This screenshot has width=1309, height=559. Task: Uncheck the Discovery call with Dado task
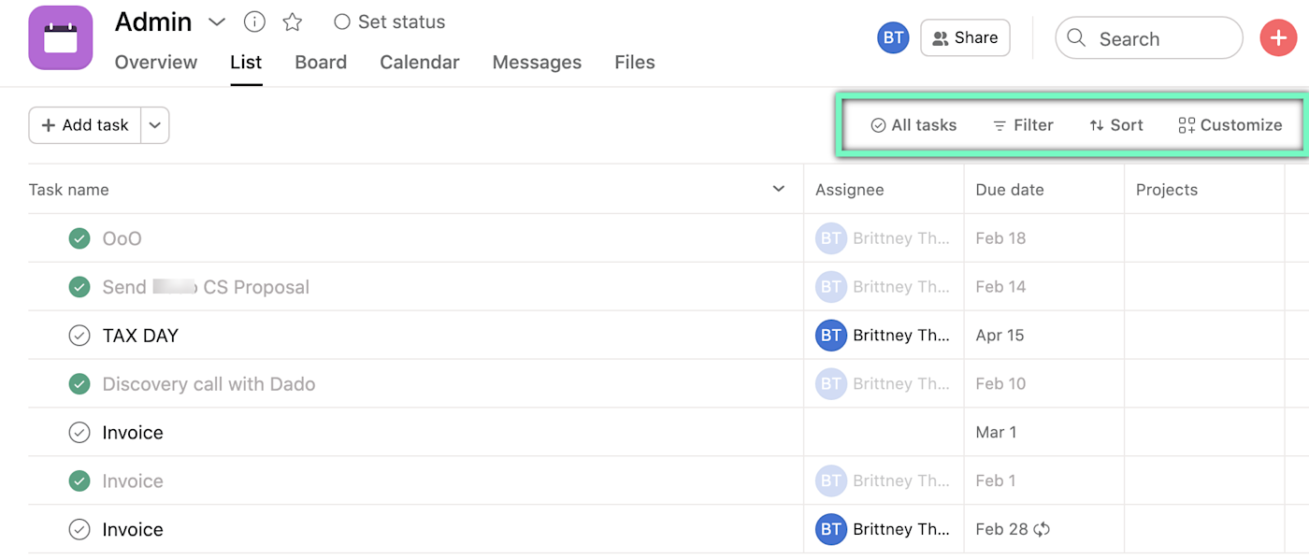[79, 384]
